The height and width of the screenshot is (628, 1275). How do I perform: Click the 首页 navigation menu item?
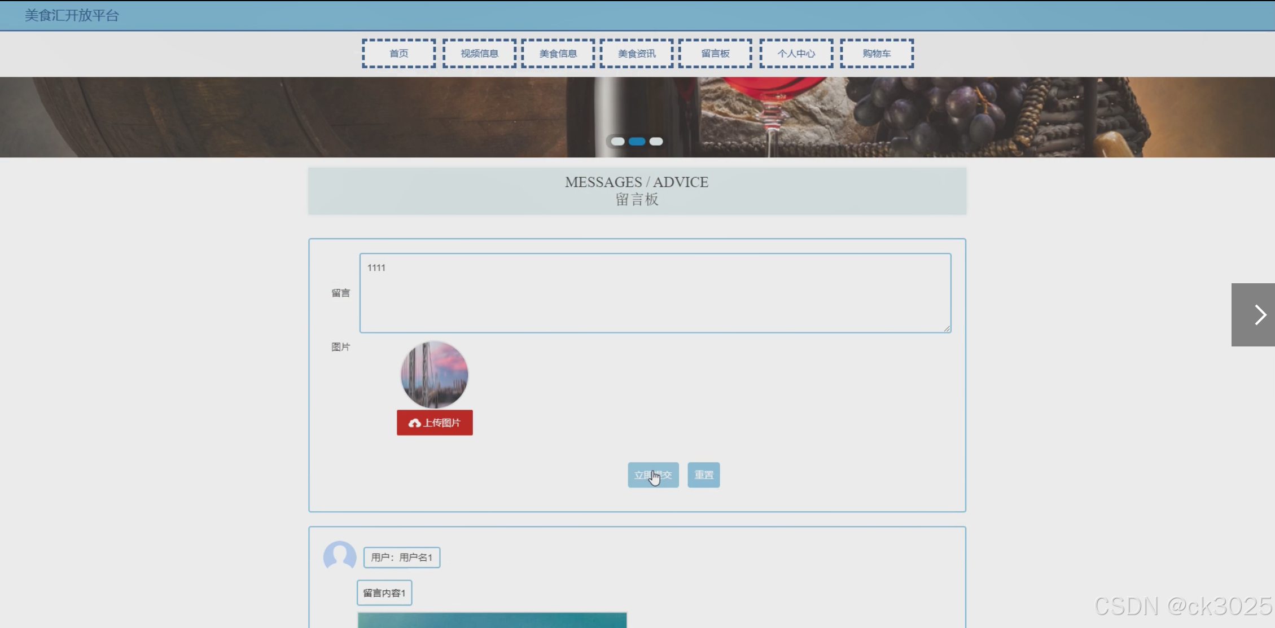(x=398, y=54)
